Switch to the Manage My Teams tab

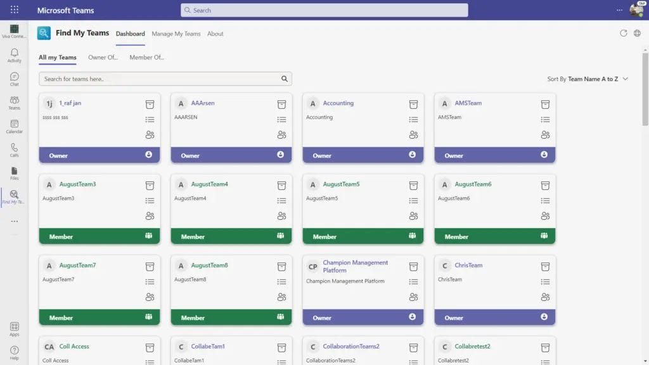(x=176, y=34)
